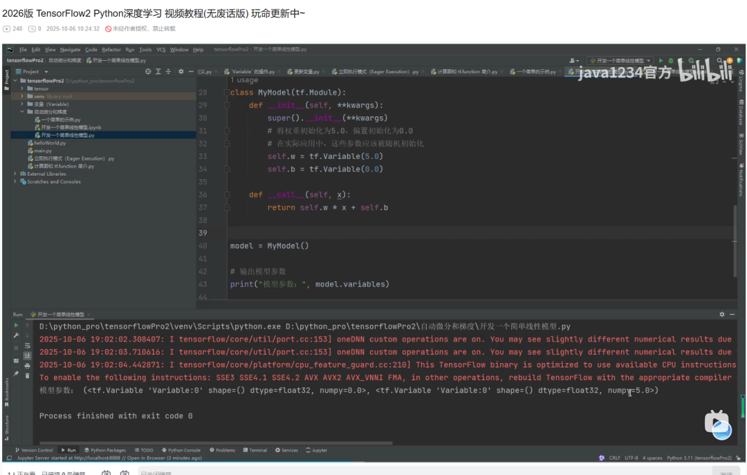This screenshot has width=747, height=475.
Task: Open the VCS menu
Action: click(161, 50)
